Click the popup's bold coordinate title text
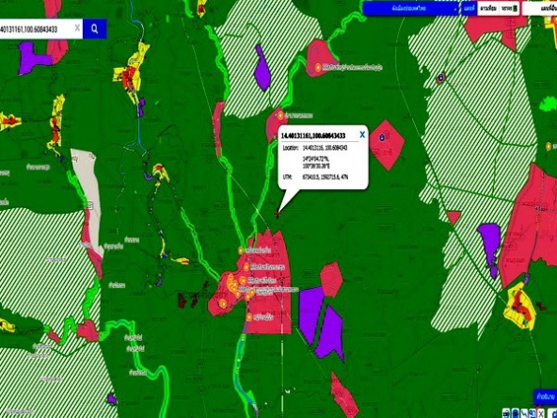Screen dimensions: 557x418 [x=313, y=136]
